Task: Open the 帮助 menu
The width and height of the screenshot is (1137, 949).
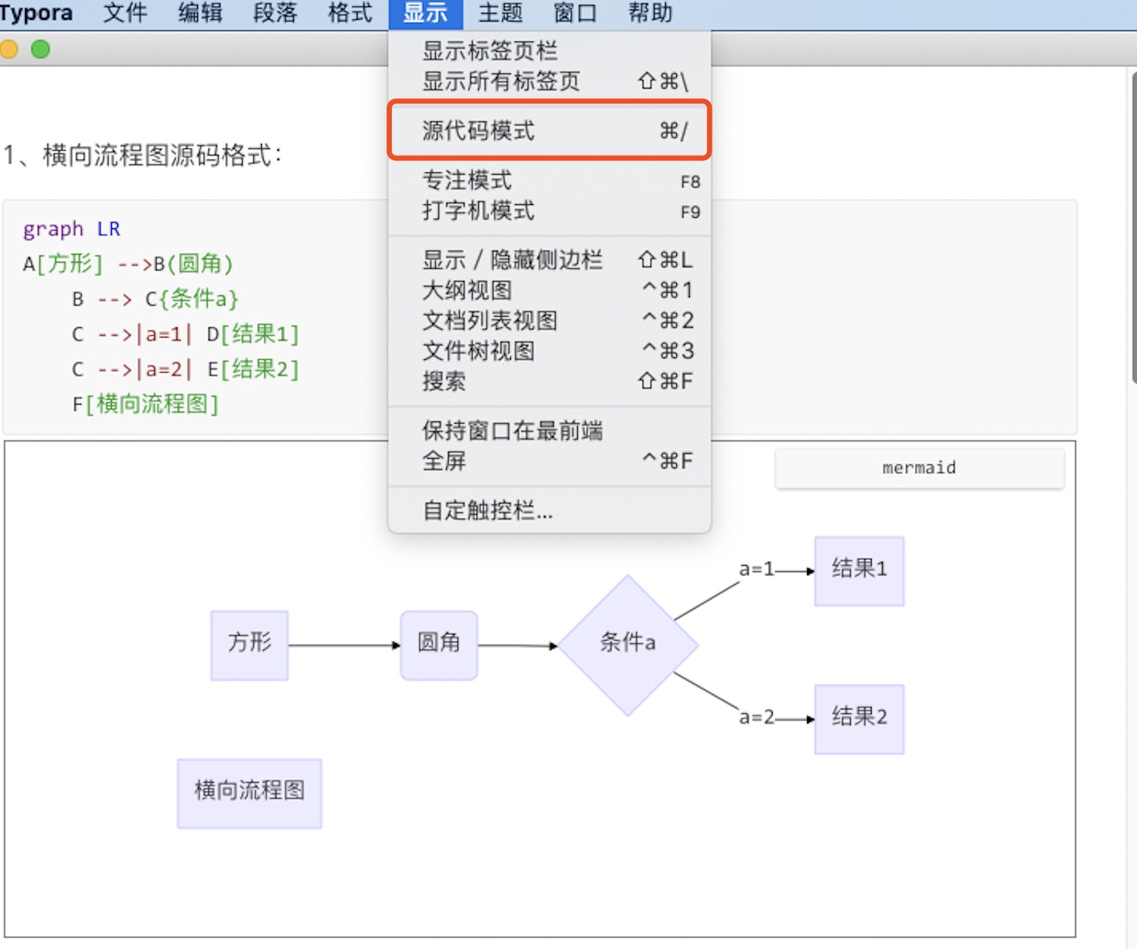Action: pos(650,13)
